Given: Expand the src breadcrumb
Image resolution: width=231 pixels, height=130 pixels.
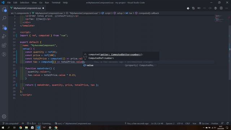Looking at the screenshot, I should [x=12, y=13].
